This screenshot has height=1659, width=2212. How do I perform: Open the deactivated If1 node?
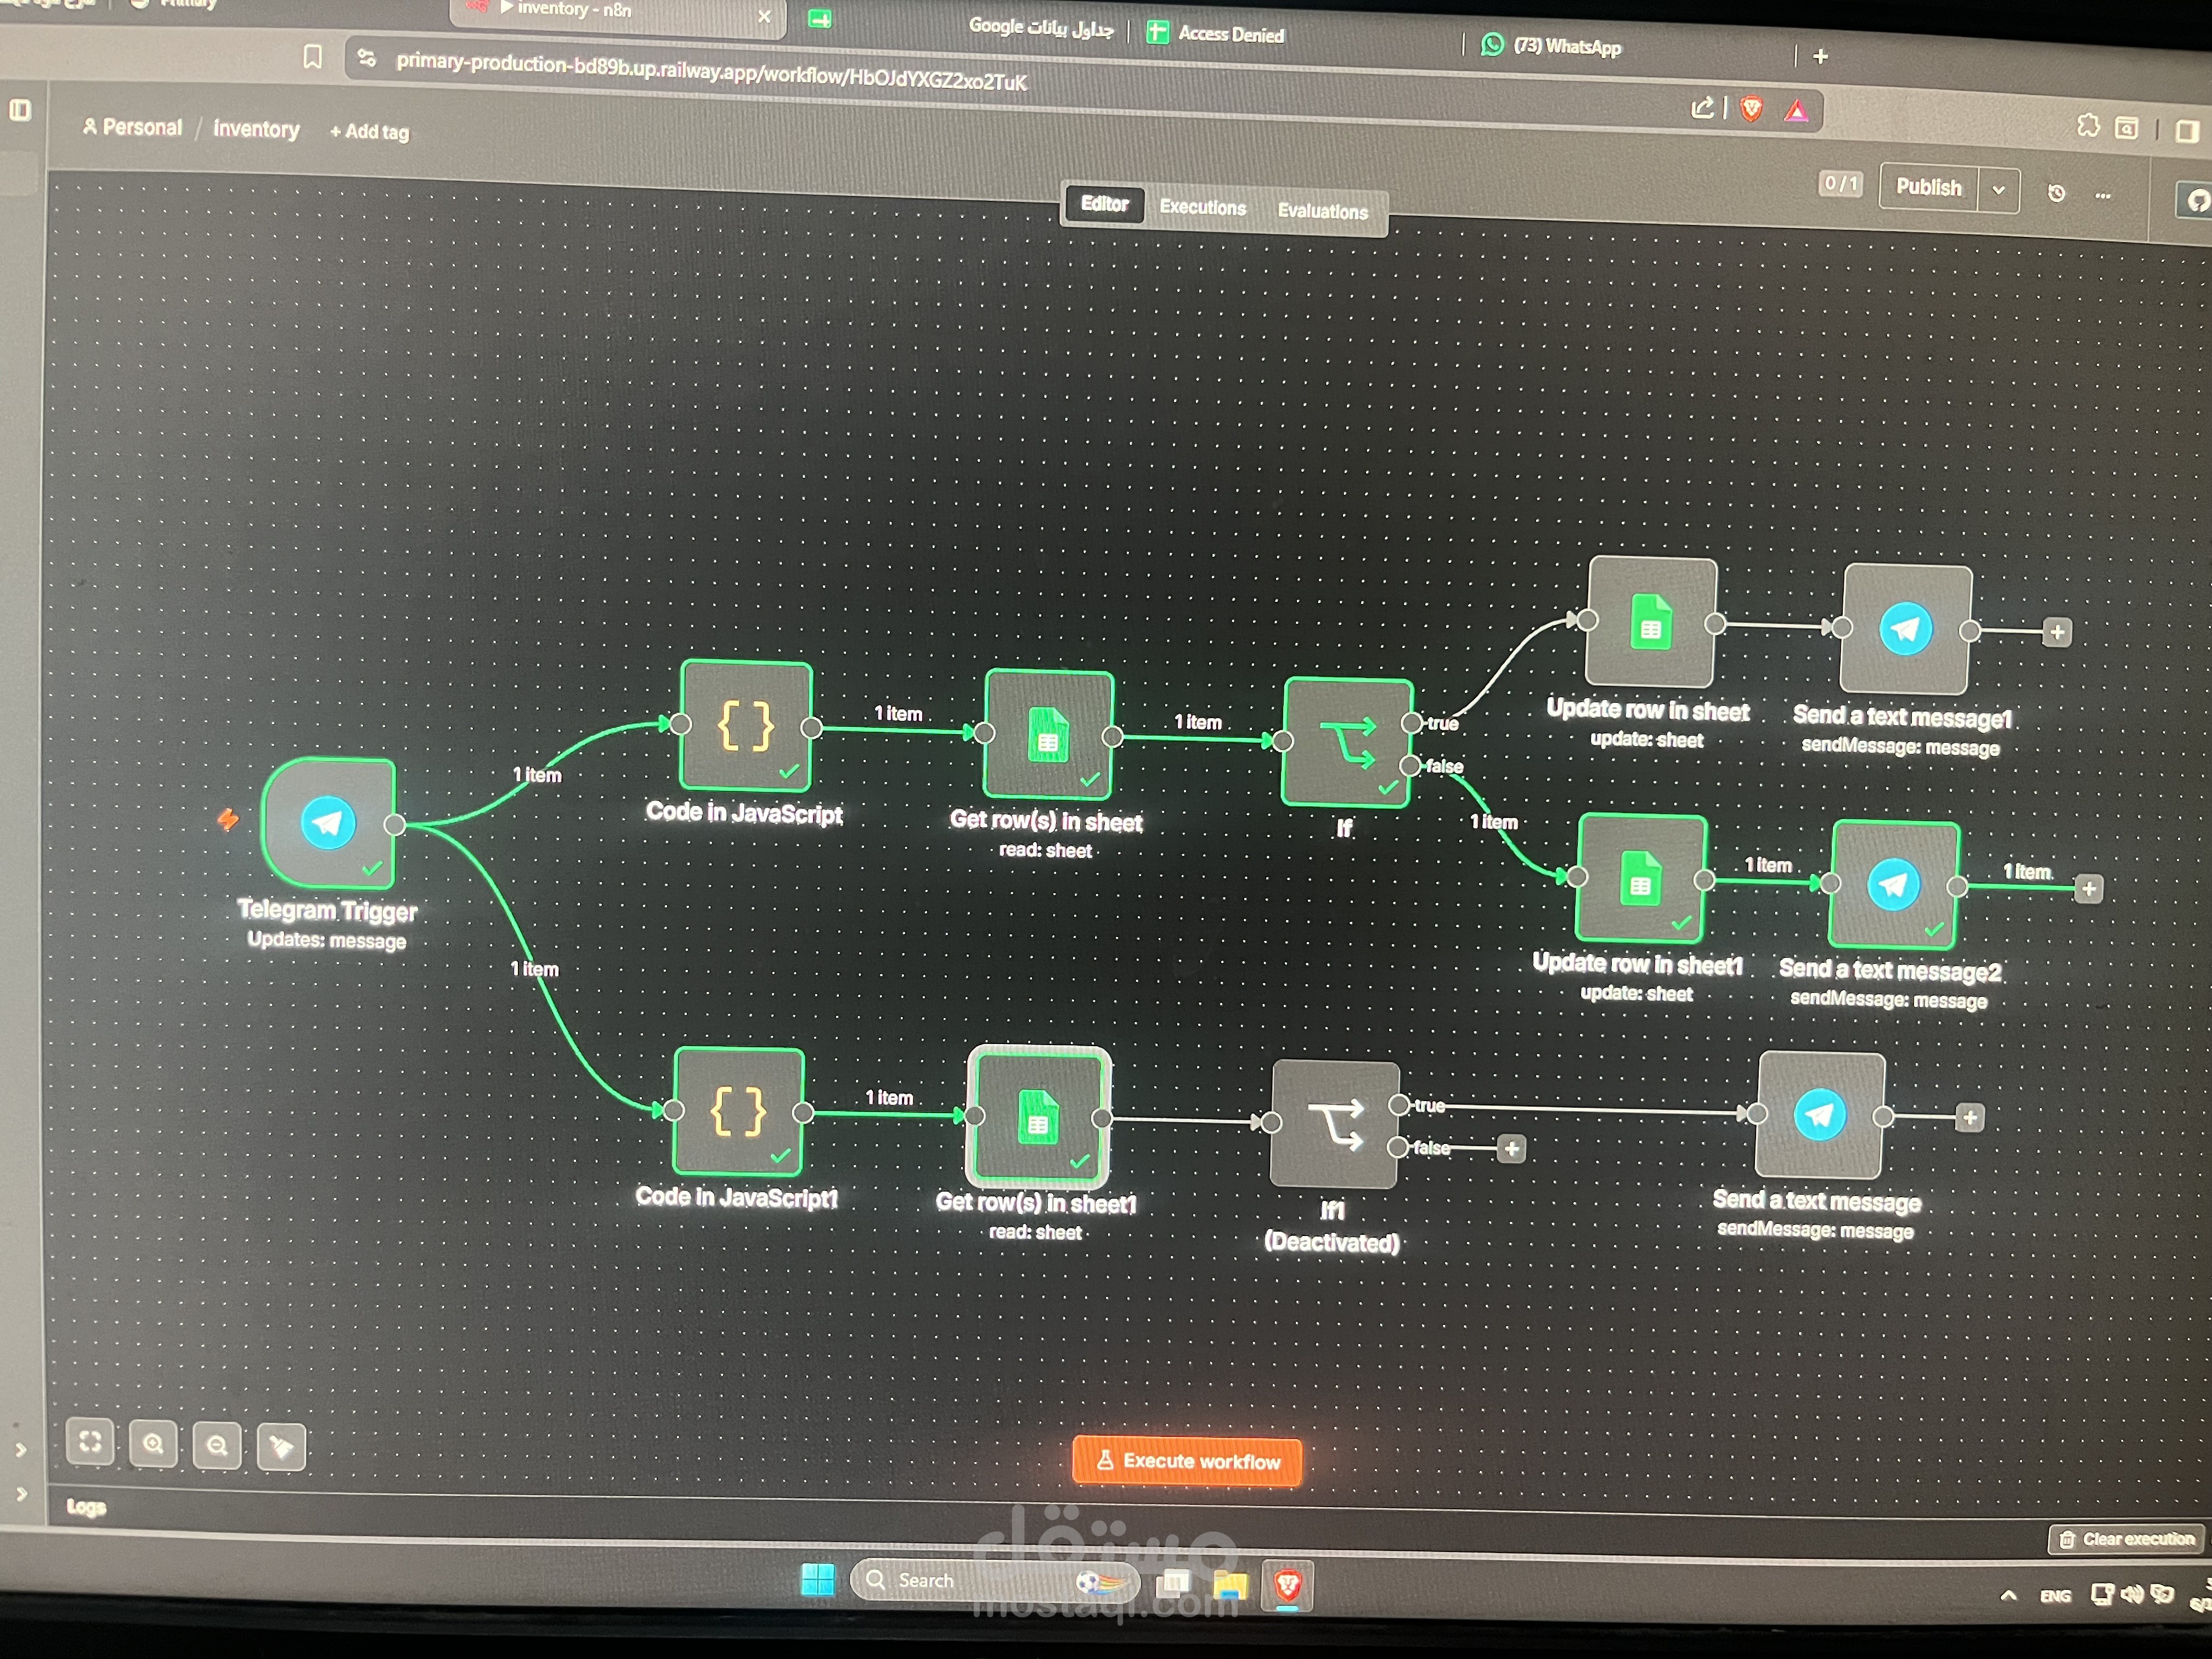[x=1335, y=1124]
